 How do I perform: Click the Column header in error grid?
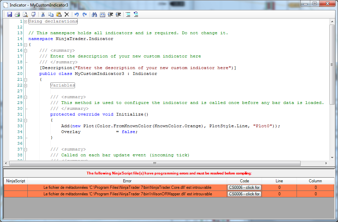(315, 181)
